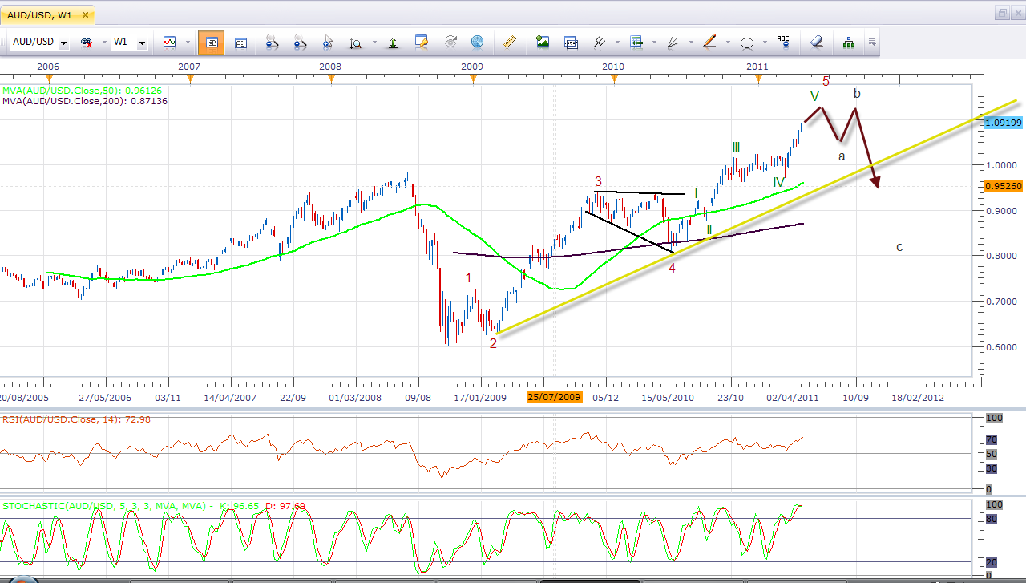
Task: Select the Fibonacci retracement tool icon
Action: [636, 42]
